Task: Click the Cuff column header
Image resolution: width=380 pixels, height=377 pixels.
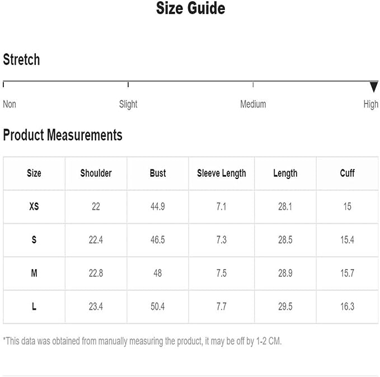Action: (347, 173)
